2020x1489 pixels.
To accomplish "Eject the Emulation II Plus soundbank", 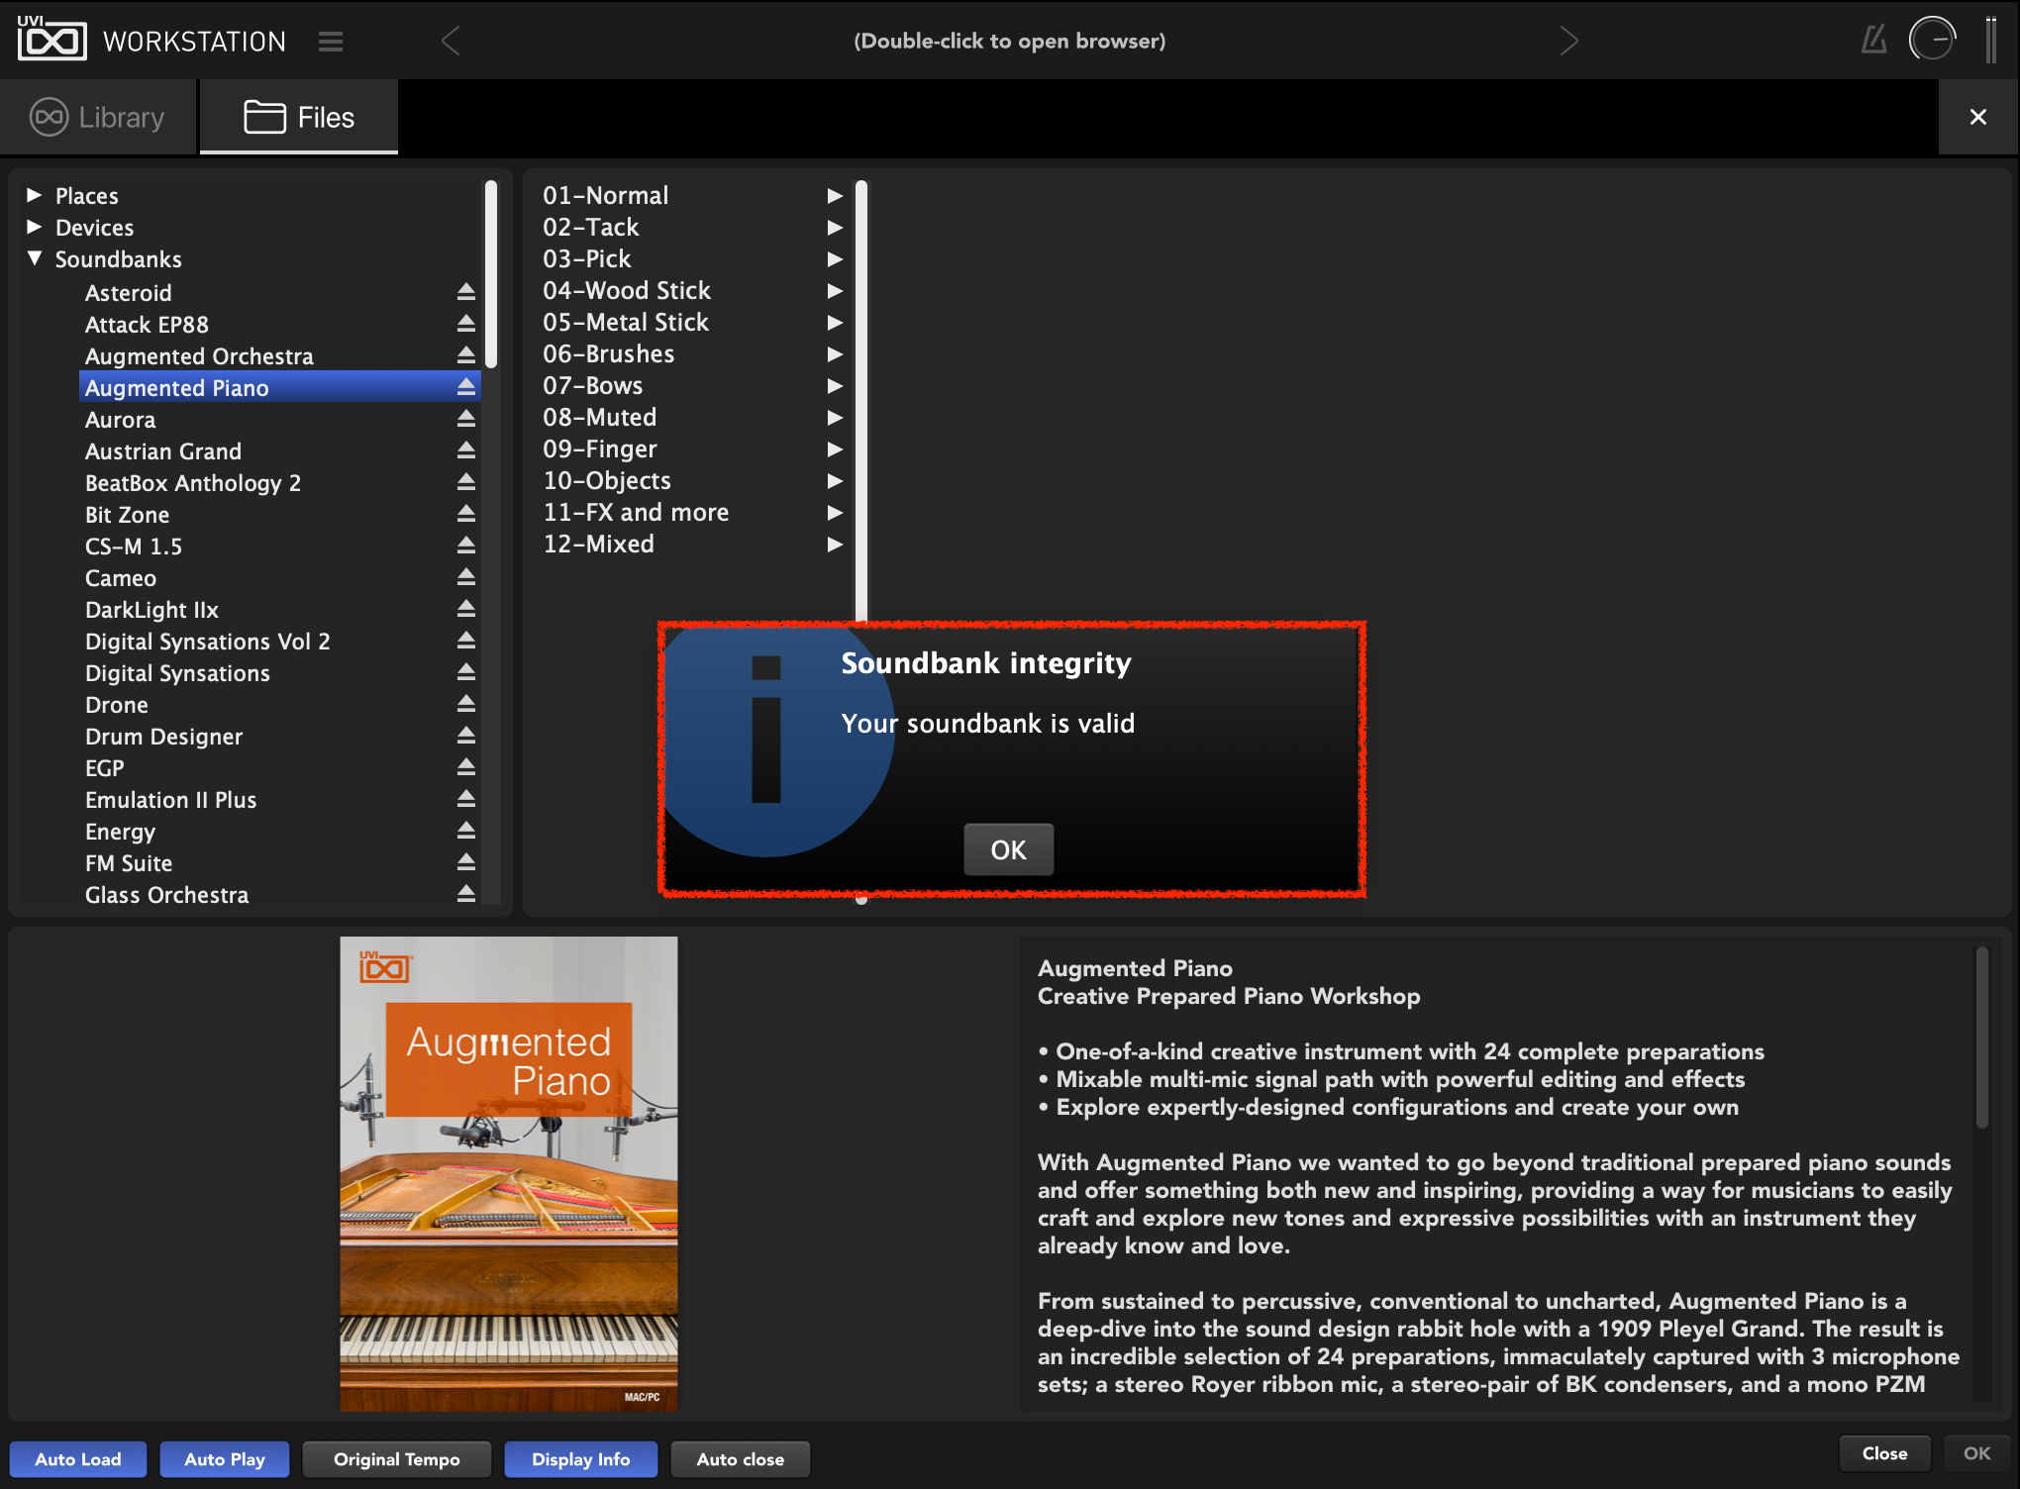I will (x=466, y=799).
